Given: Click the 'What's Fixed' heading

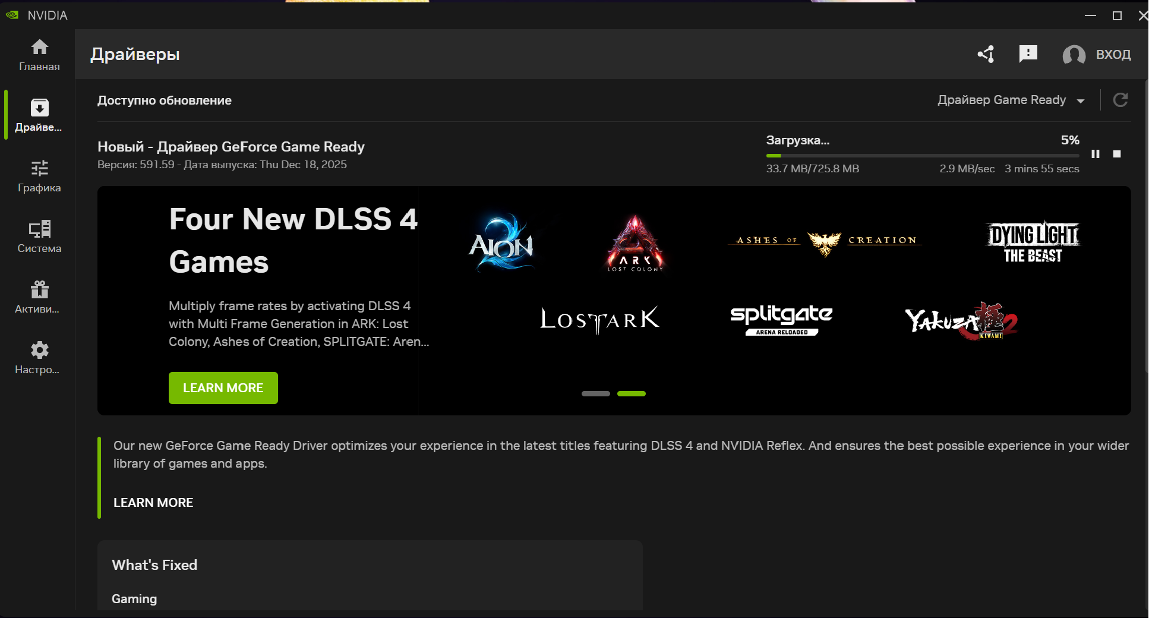Looking at the screenshot, I should point(154,565).
